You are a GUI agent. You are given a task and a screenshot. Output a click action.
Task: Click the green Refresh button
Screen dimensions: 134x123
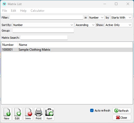(122, 111)
